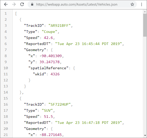Screen dimensions: 147x138
Task: Click the "ReportedDT" key on line 6
Action: (37, 44)
